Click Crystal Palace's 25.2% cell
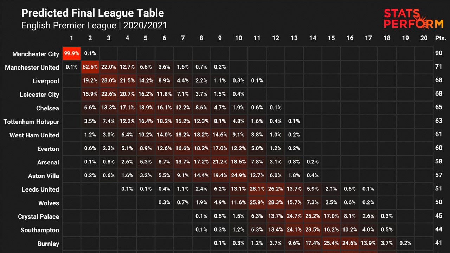The image size is (450, 253). (x=313, y=216)
